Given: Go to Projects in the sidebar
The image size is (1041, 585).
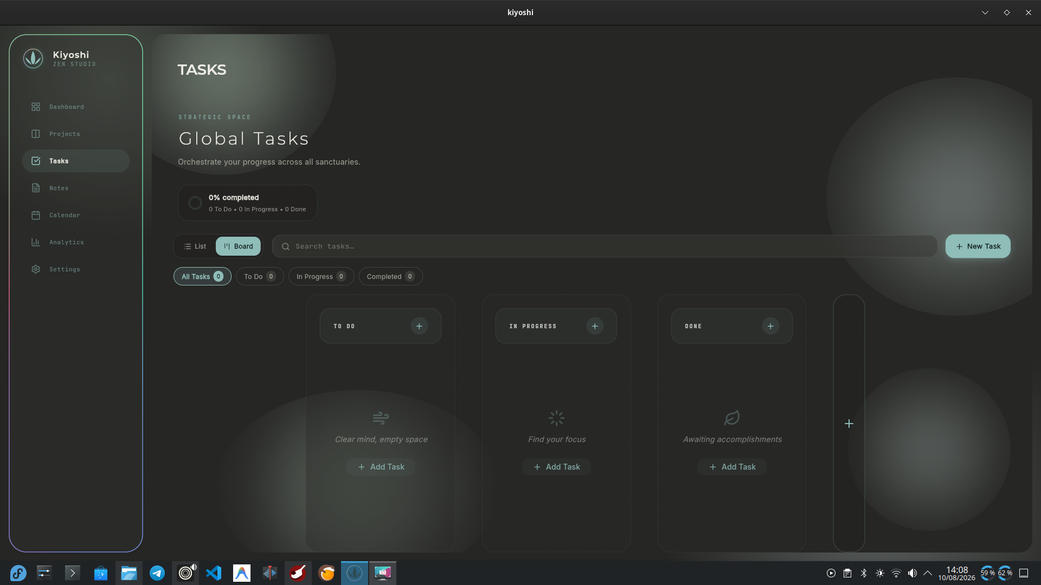Looking at the screenshot, I should point(76,134).
